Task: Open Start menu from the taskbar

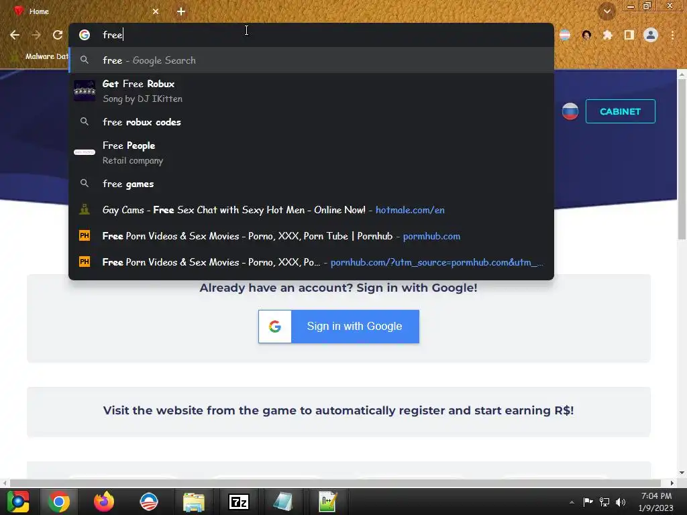Action: pos(18,502)
